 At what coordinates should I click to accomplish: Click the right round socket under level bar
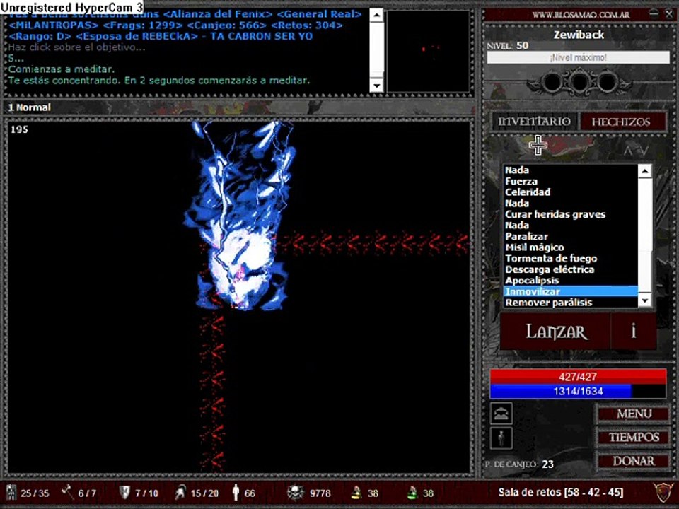[x=607, y=81]
